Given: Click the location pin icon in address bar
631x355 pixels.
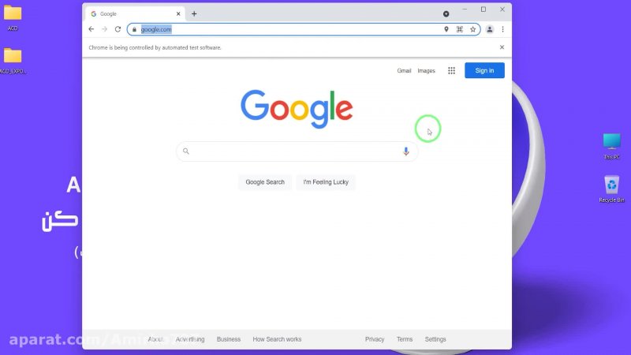Looking at the screenshot, I should coord(446,29).
